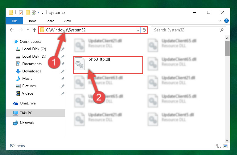Click the pin icon beside Videos
Image resolution: width=237 pixels, height=155 pixels.
63,93
